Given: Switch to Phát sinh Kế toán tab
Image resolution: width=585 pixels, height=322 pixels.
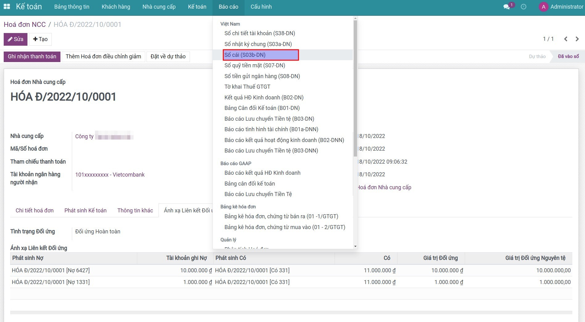Looking at the screenshot, I should tap(85, 211).
